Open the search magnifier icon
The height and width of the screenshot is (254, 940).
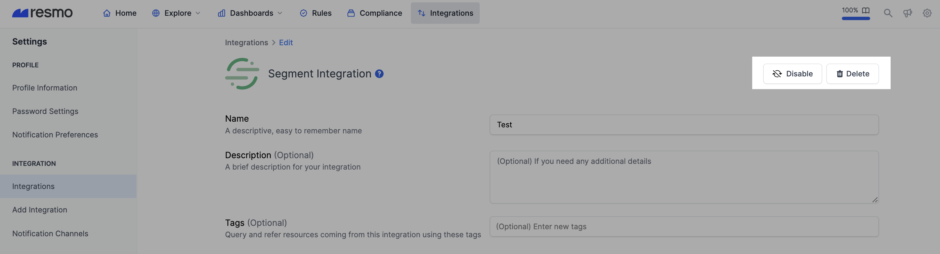click(x=888, y=13)
